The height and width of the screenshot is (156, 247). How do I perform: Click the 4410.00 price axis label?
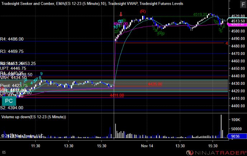click(x=238, y=98)
